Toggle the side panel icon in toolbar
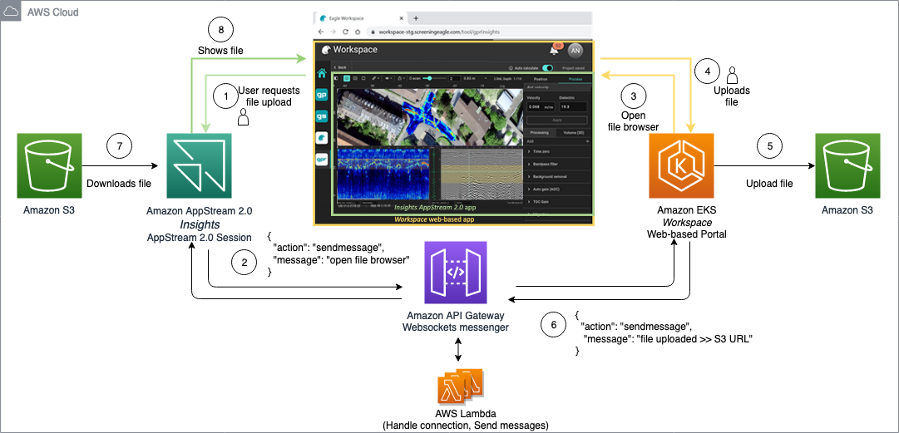 (x=336, y=78)
